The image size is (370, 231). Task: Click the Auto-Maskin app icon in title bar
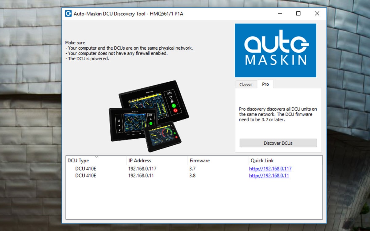pos(68,14)
